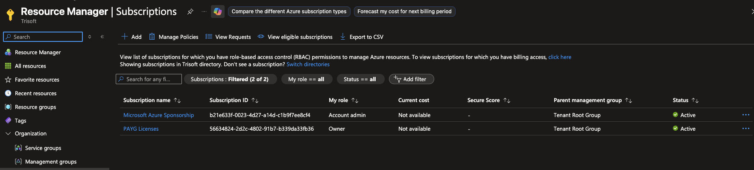Open row menu for Microsoft Azure Sponsorship

[746, 115]
